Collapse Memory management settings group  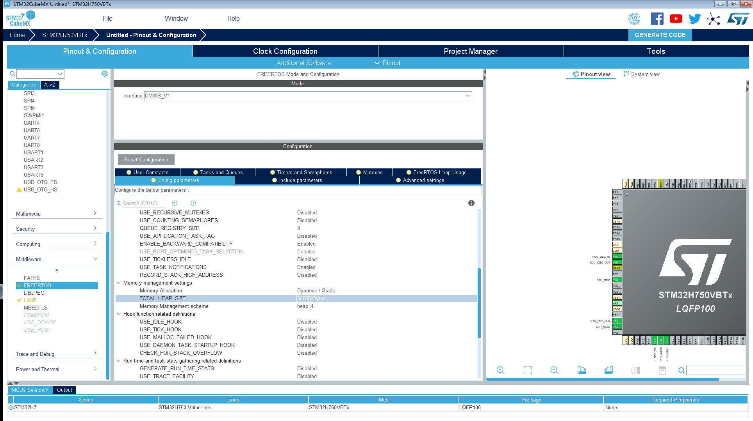coord(119,283)
